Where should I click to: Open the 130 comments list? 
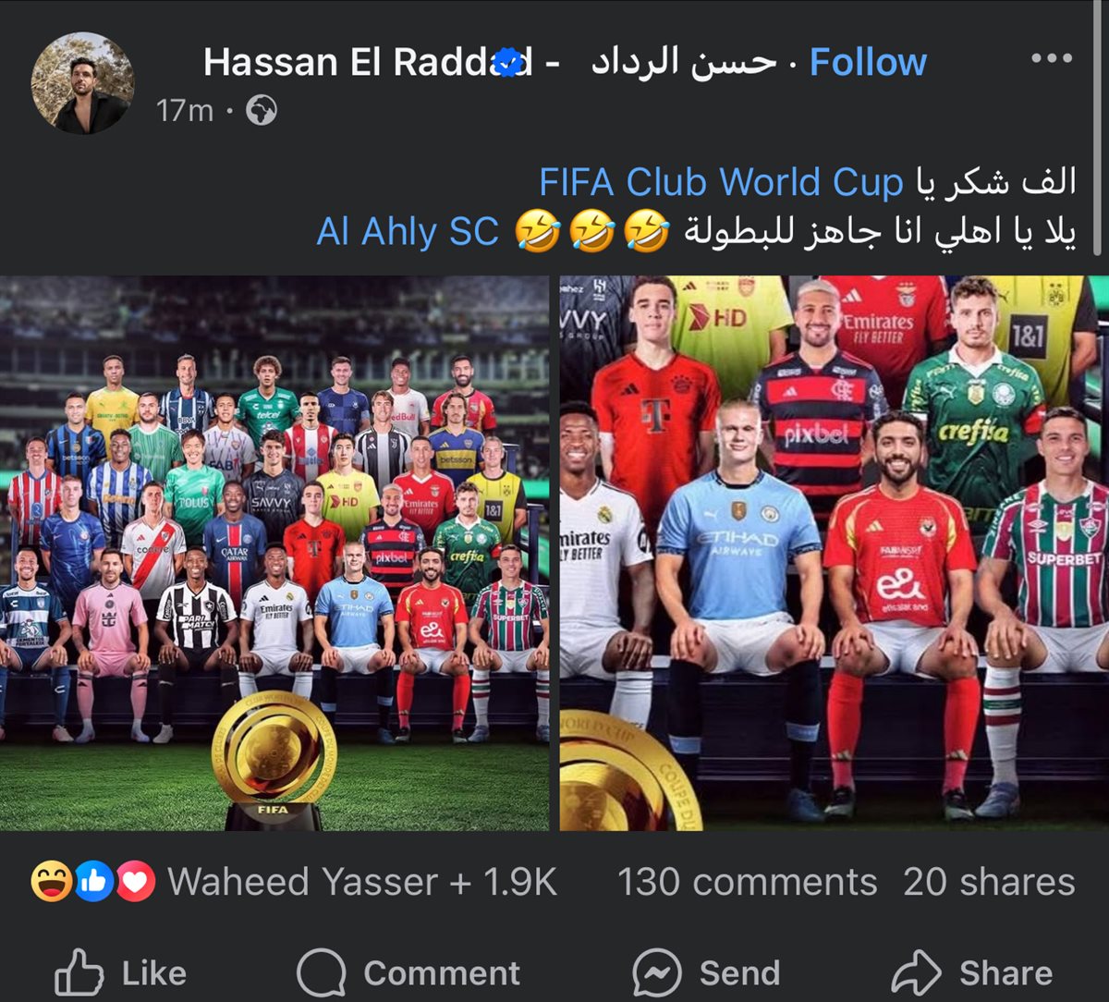(x=747, y=882)
